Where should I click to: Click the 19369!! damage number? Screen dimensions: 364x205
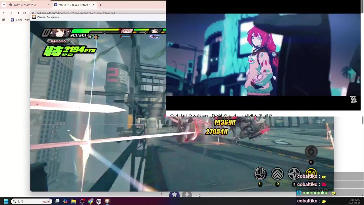pyautogui.click(x=225, y=122)
